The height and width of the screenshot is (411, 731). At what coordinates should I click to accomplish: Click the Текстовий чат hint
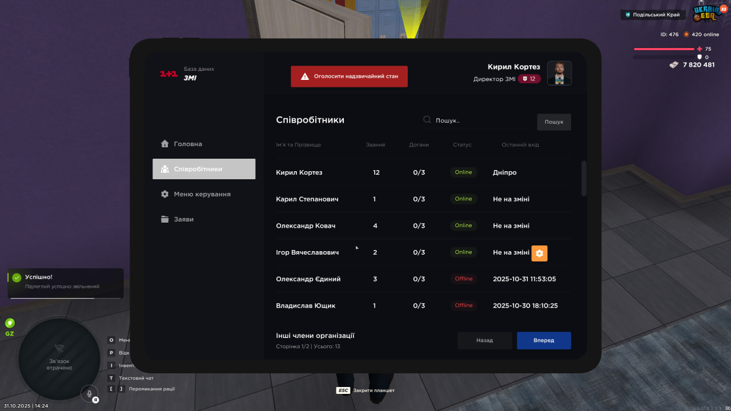[x=131, y=378]
